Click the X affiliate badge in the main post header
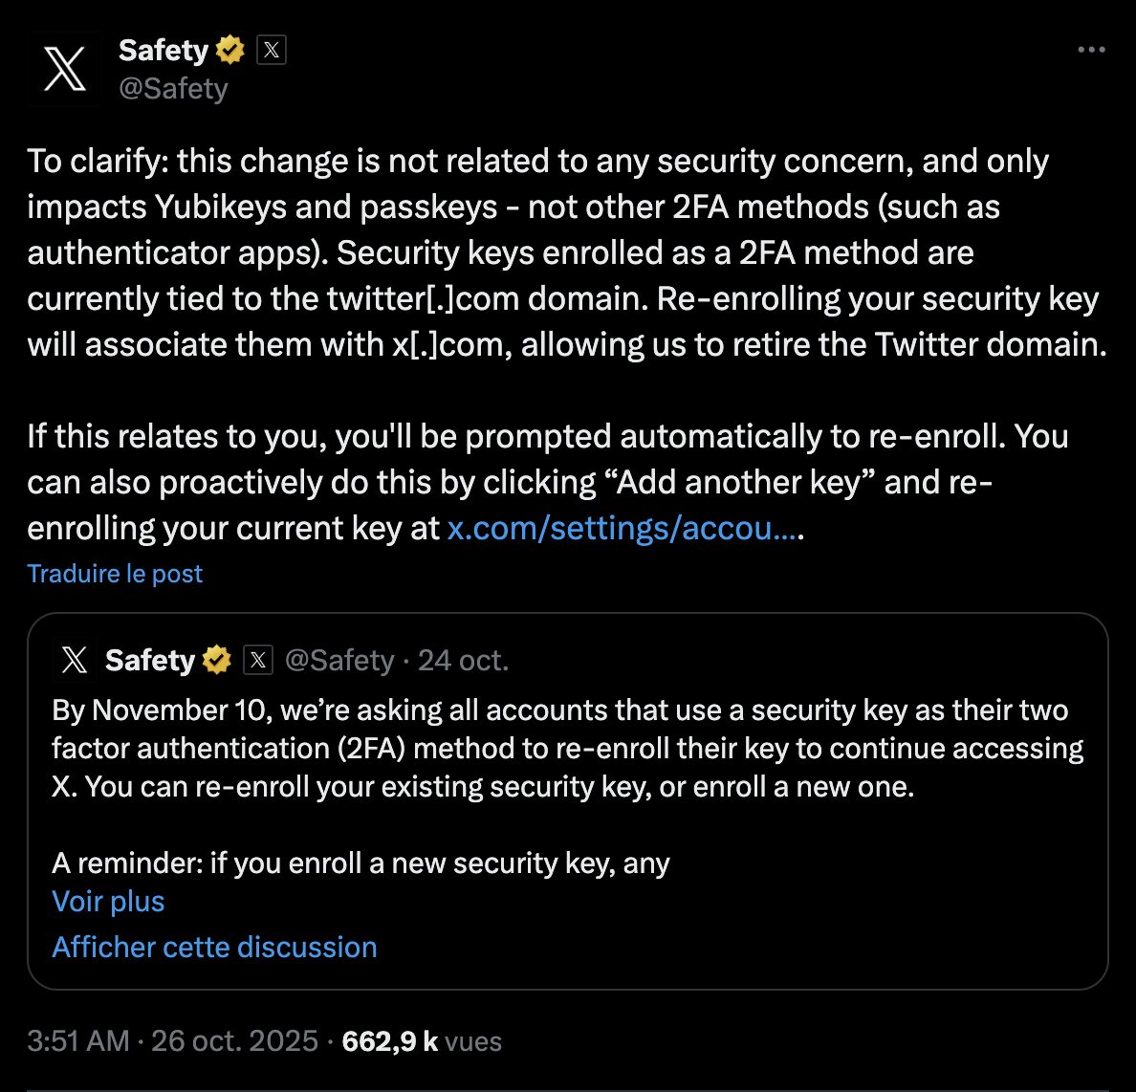Viewport: 1136px width, 1092px height. point(272,50)
